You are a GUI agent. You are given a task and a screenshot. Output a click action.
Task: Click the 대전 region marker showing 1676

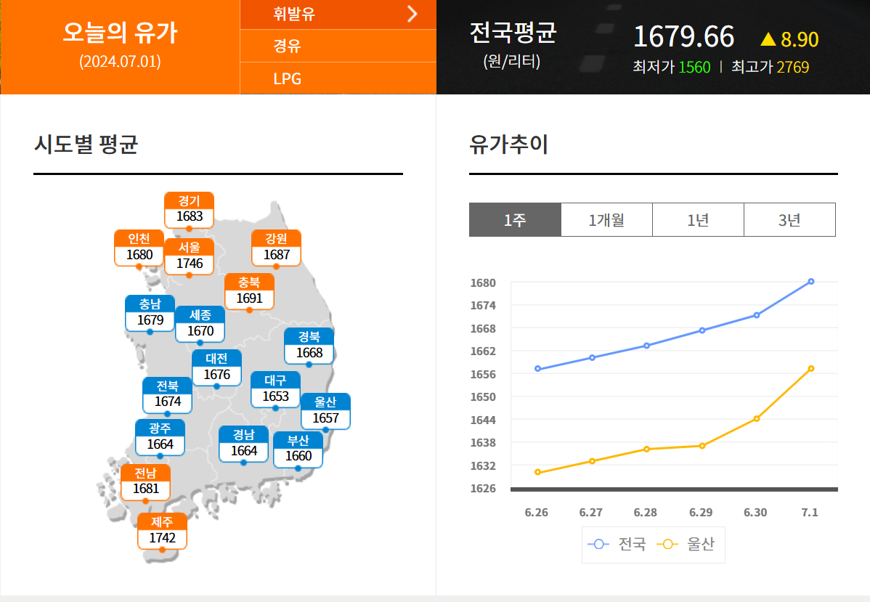click(216, 368)
